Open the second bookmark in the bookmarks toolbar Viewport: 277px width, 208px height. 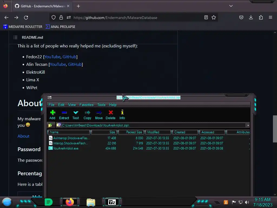pos(60,27)
